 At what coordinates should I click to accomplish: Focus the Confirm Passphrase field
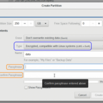pyautogui.click(x=63, y=75)
